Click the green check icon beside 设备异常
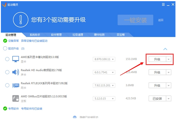The height and width of the screenshot is (119, 176). (5, 41)
